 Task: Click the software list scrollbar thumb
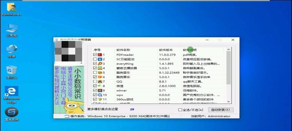coord(229,68)
